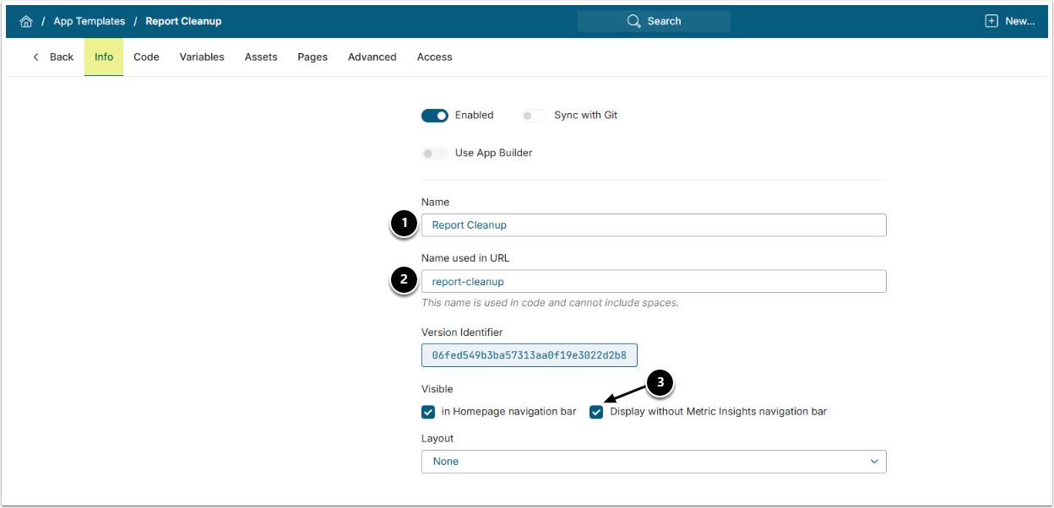Open the Variables tab
This screenshot has width=1054, height=508.
pos(202,57)
